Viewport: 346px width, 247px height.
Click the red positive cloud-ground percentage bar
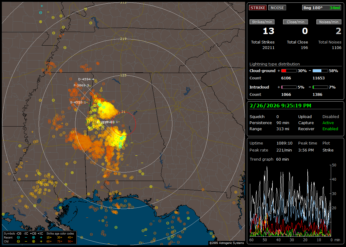point(289,71)
